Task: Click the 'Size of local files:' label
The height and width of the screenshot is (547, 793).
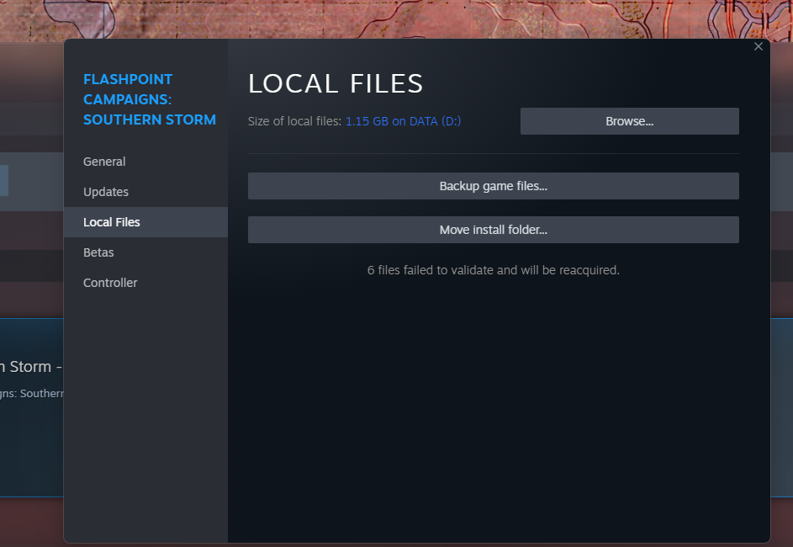Action: coord(294,121)
